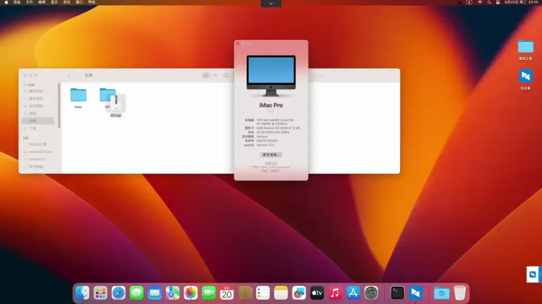
Task: Open the Apple menu
Action: (x=6, y=2)
